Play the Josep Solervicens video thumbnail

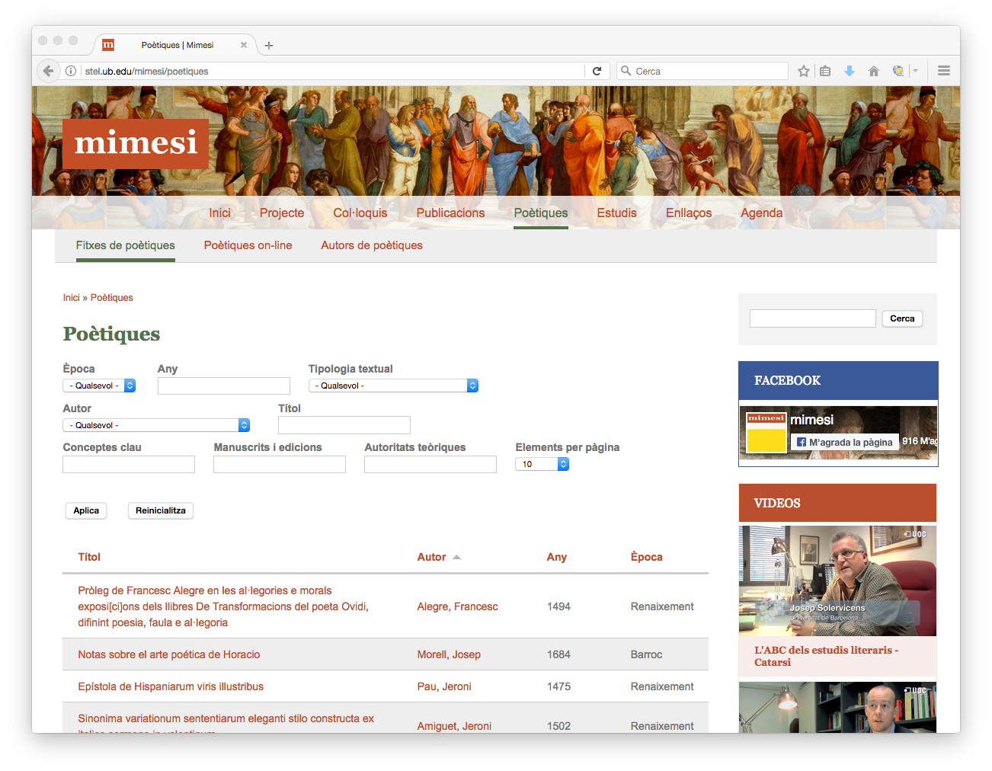[837, 581]
